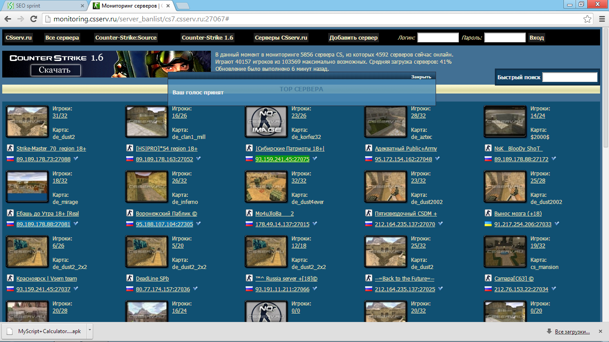The image size is (609, 342).
Task: Click CS icon beside Strike-Master_70_region 18+
Action: pos(10,148)
